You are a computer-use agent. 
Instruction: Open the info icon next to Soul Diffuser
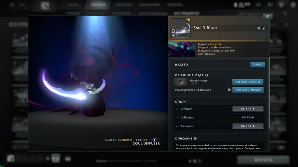259,28
